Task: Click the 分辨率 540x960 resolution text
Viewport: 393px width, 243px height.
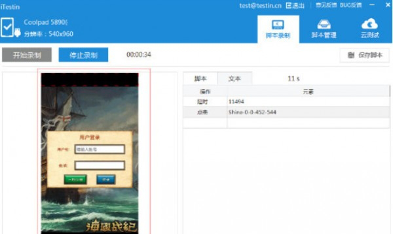Action: coord(48,34)
